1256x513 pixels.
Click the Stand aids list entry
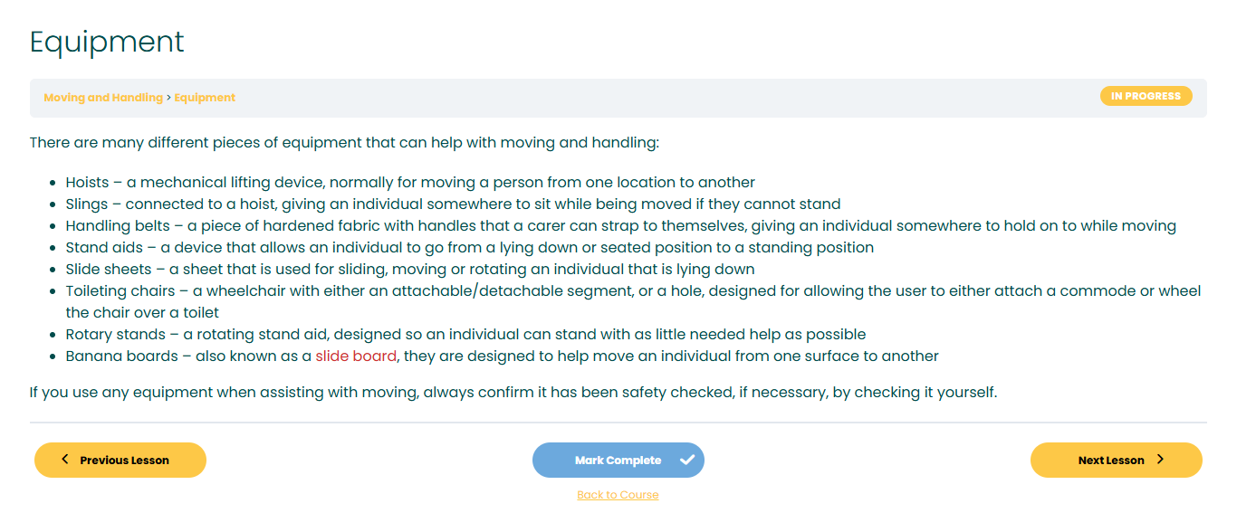pos(469,248)
